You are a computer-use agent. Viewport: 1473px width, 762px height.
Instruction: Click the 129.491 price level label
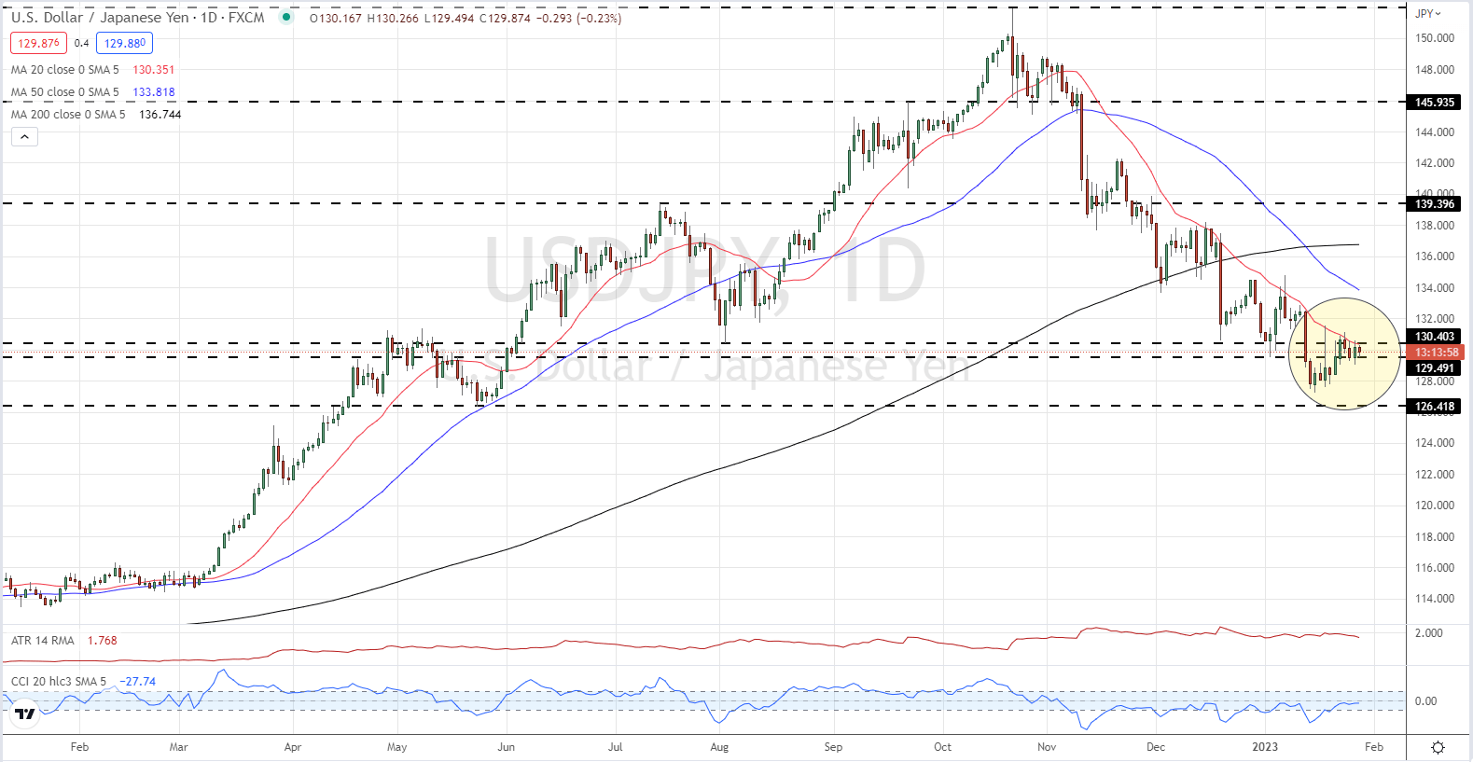[x=1435, y=368]
